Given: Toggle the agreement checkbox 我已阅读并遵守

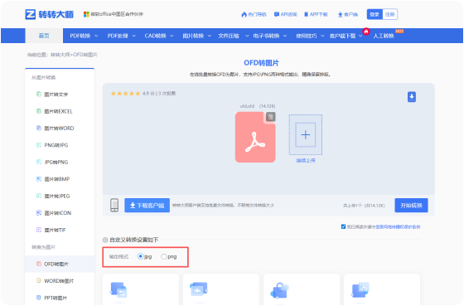Looking at the screenshot, I should point(343,226).
